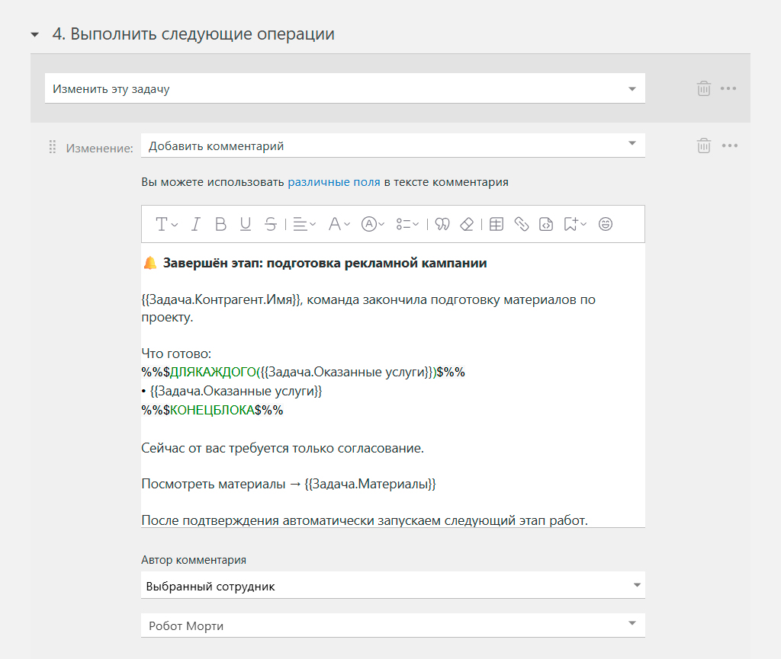
Task: Insert a quote block
Action: click(442, 224)
